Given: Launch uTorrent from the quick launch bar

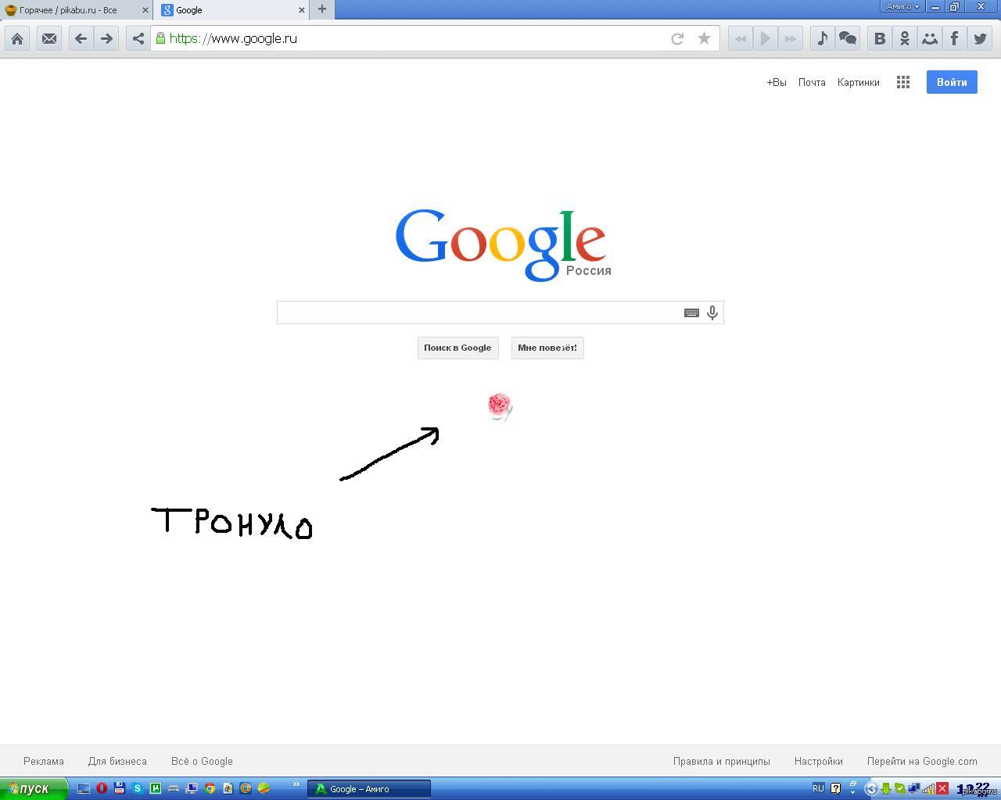Looking at the screenshot, I should pos(156,788).
